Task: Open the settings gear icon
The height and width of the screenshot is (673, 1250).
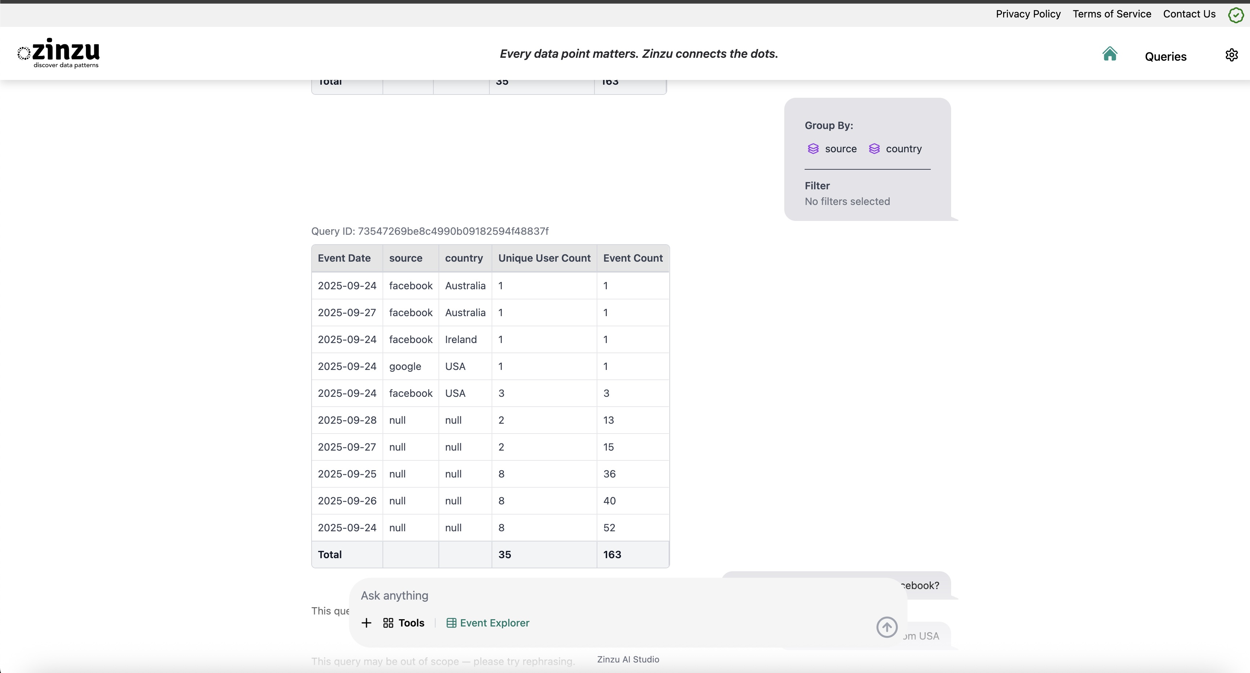Action: pos(1231,55)
